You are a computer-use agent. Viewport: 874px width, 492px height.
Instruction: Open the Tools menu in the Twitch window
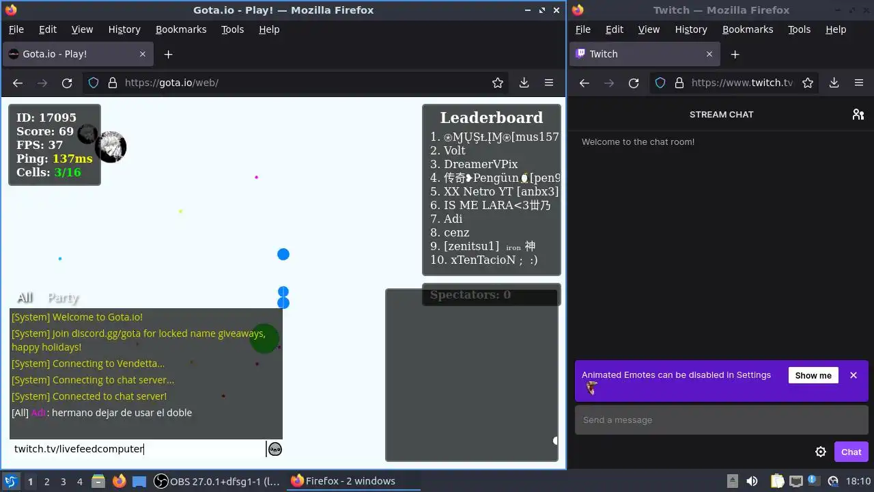click(799, 29)
